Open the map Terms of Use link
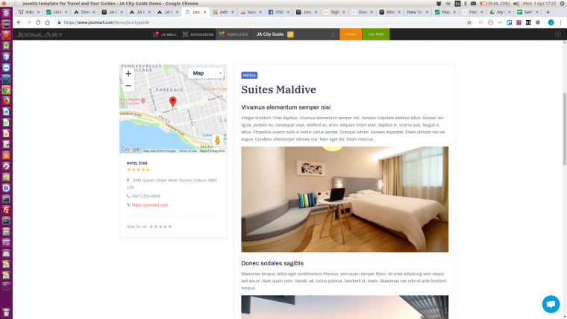 coord(188,151)
